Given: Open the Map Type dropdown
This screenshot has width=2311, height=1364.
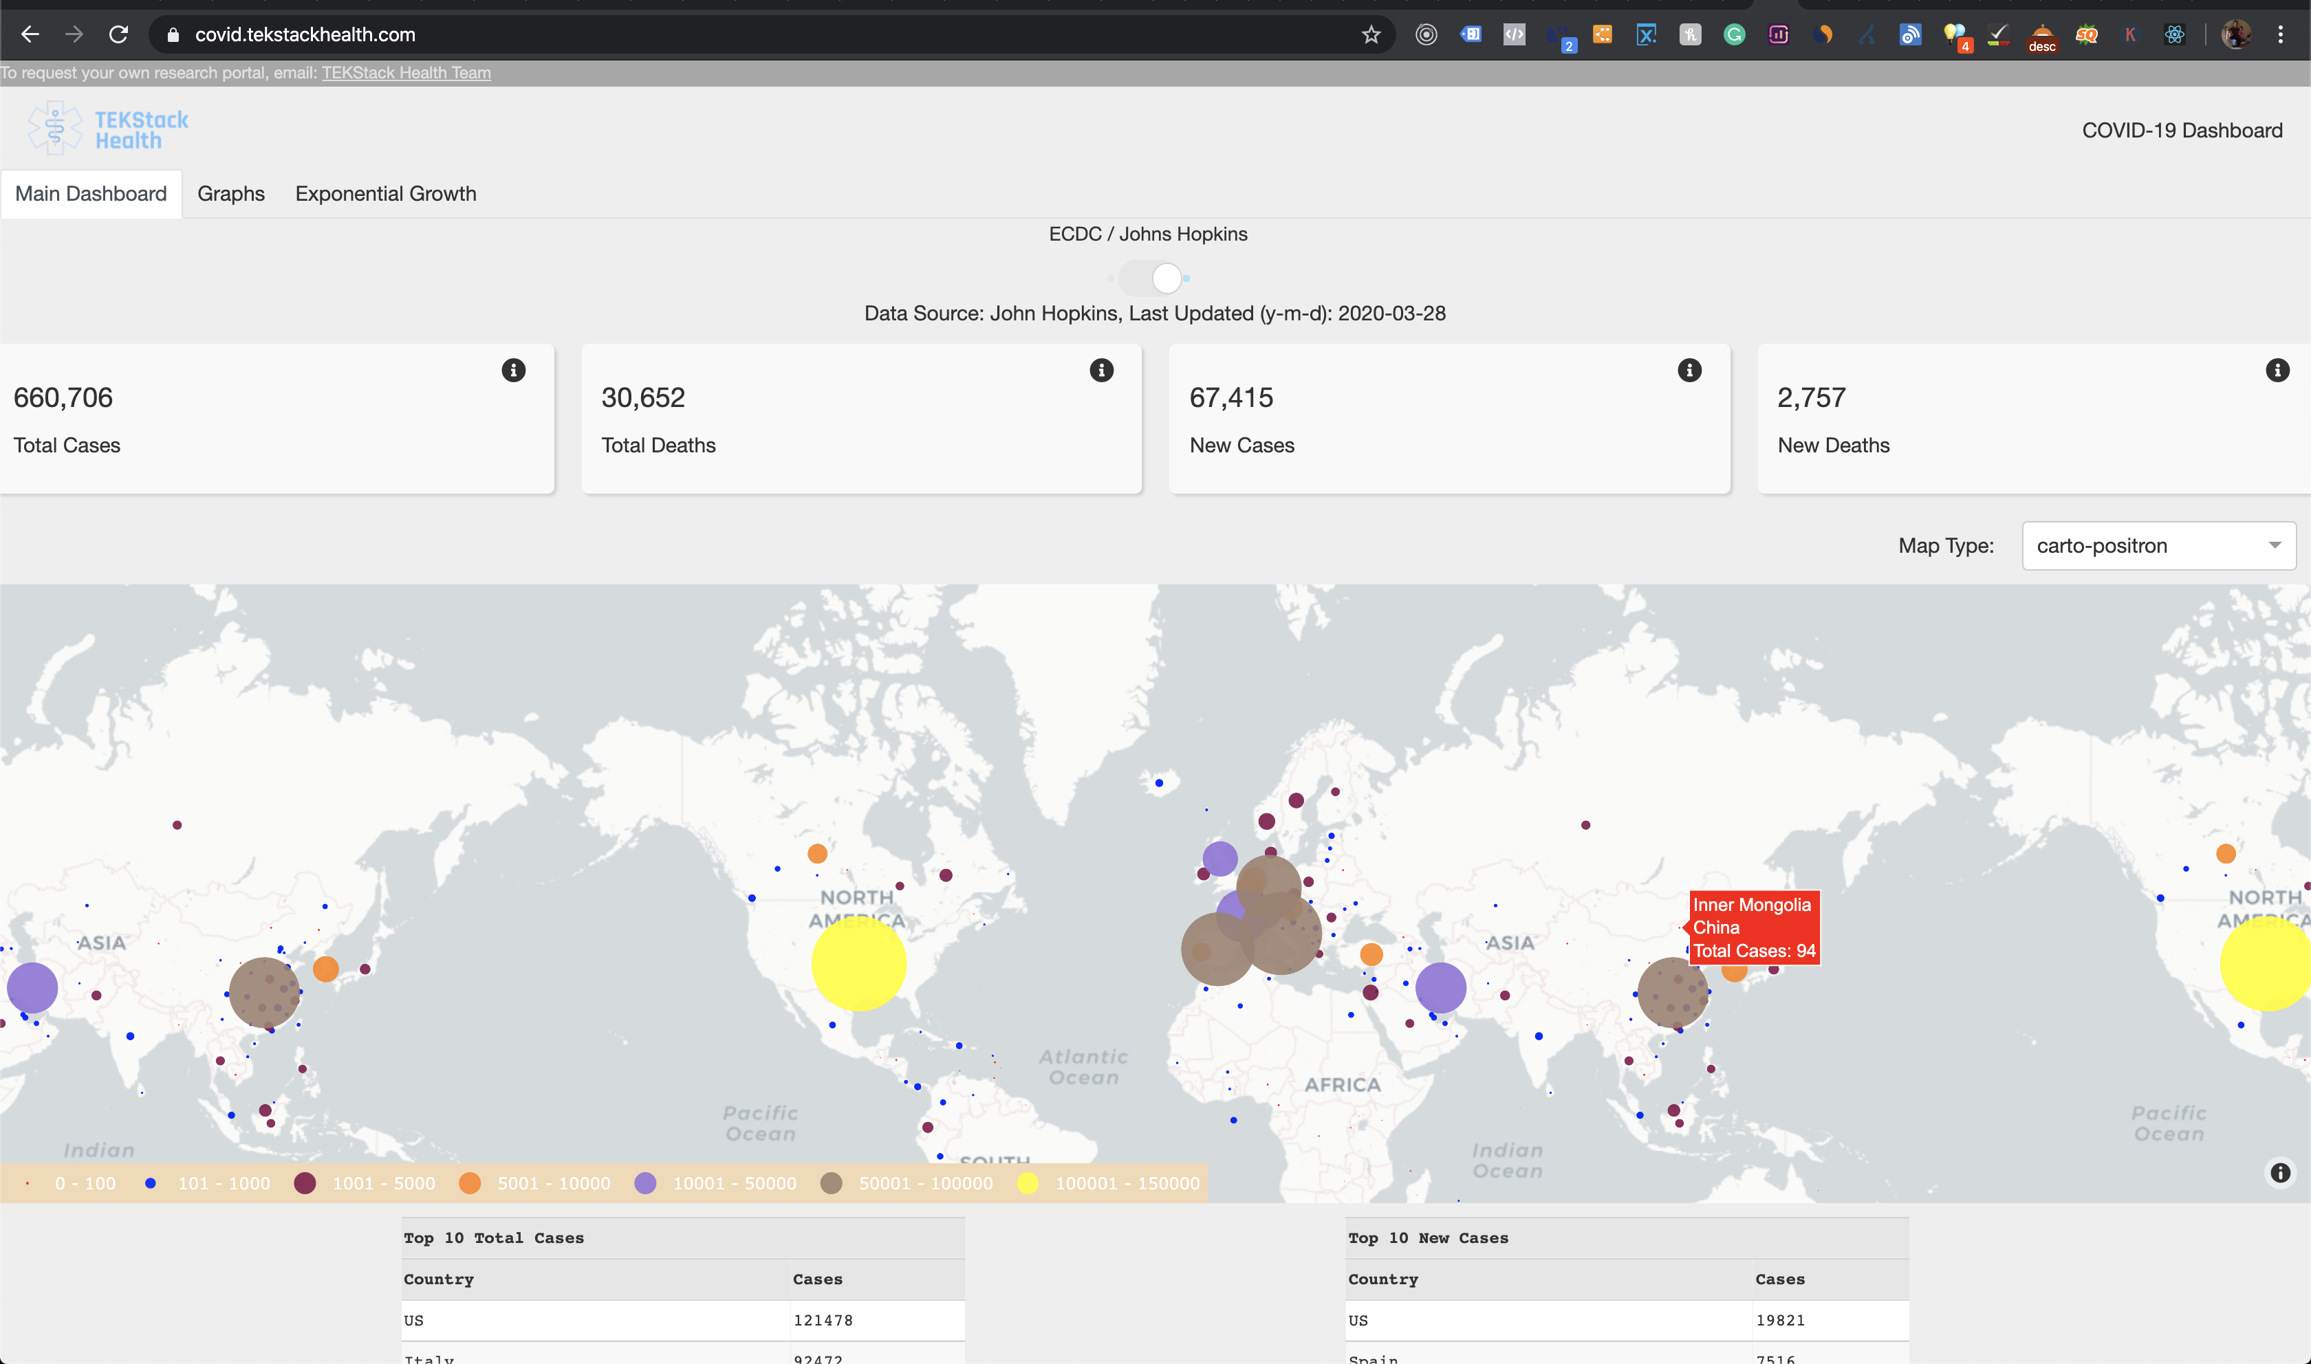Looking at the screenshot, I should (x=2158, y=545).
